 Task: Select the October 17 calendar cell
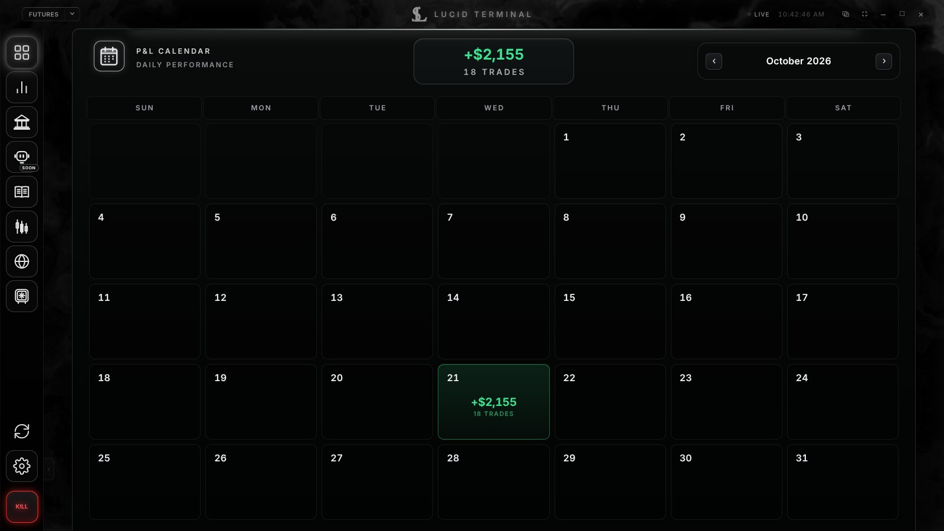pos(843,322)
